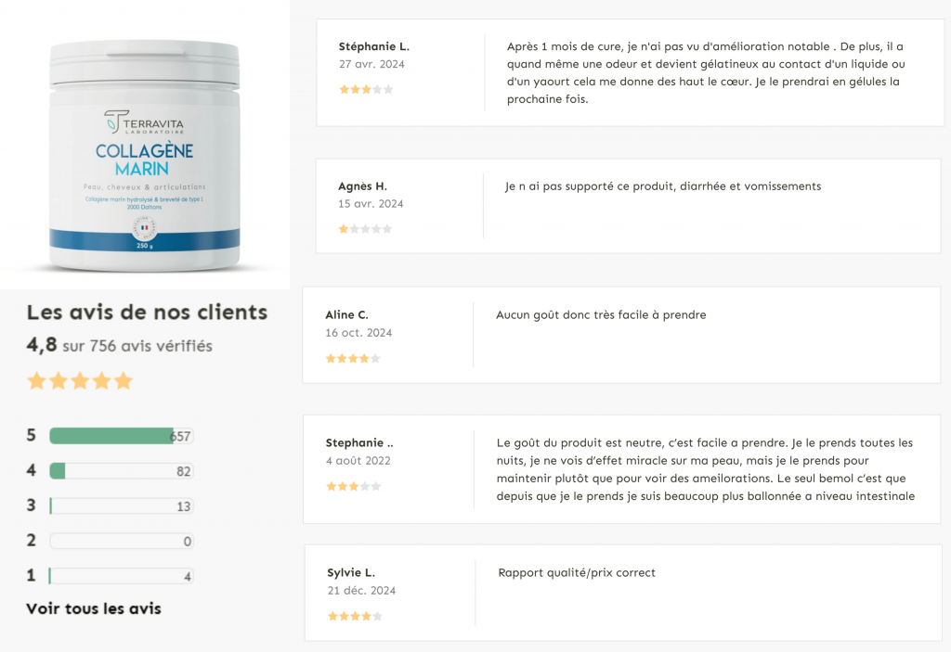The width and height of the screenshot is (951, 652).
Task: Click the reviewer name Sylvie L.
Action: tap(351, 572)
